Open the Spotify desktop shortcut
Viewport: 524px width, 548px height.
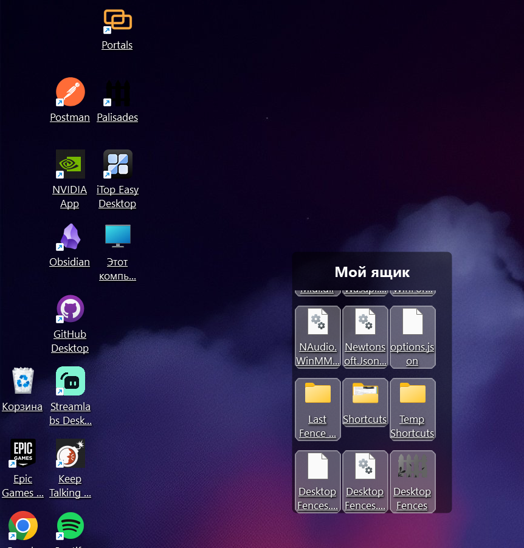tap(71, 526)
